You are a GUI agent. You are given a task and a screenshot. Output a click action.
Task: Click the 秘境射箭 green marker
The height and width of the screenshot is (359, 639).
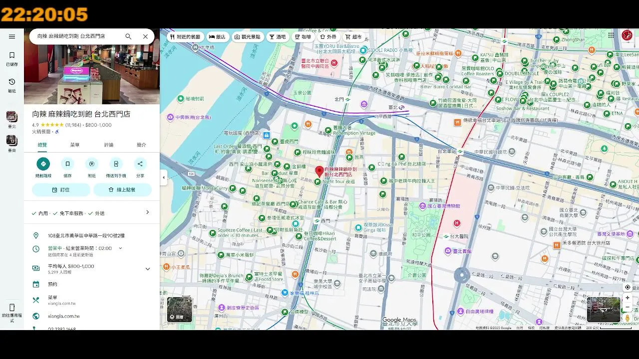point(180,99)
